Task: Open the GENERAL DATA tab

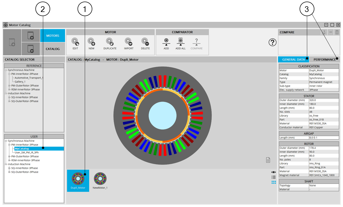Action: coord(293,60)
